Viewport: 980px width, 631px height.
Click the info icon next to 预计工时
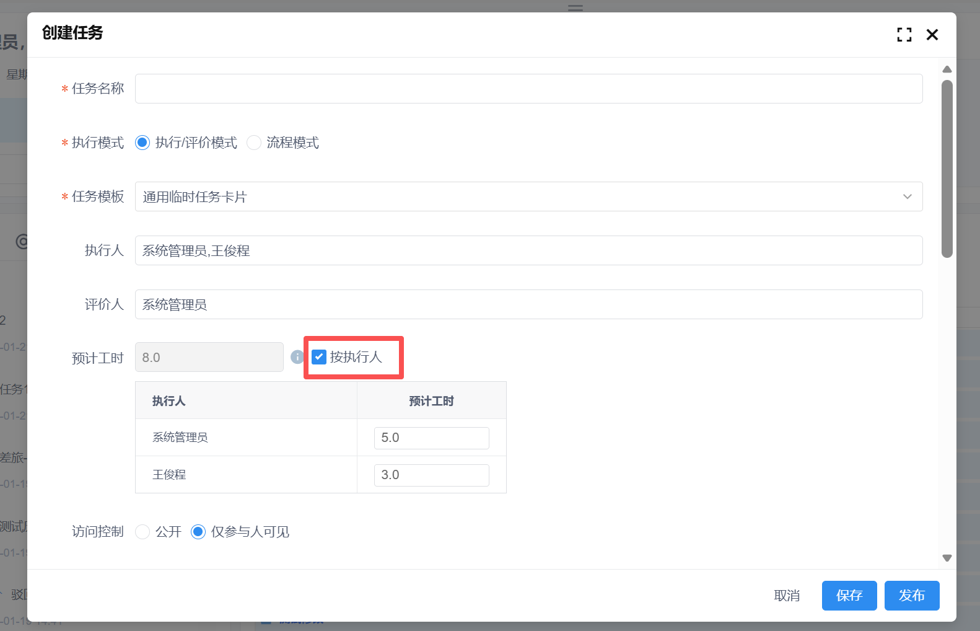297,357
